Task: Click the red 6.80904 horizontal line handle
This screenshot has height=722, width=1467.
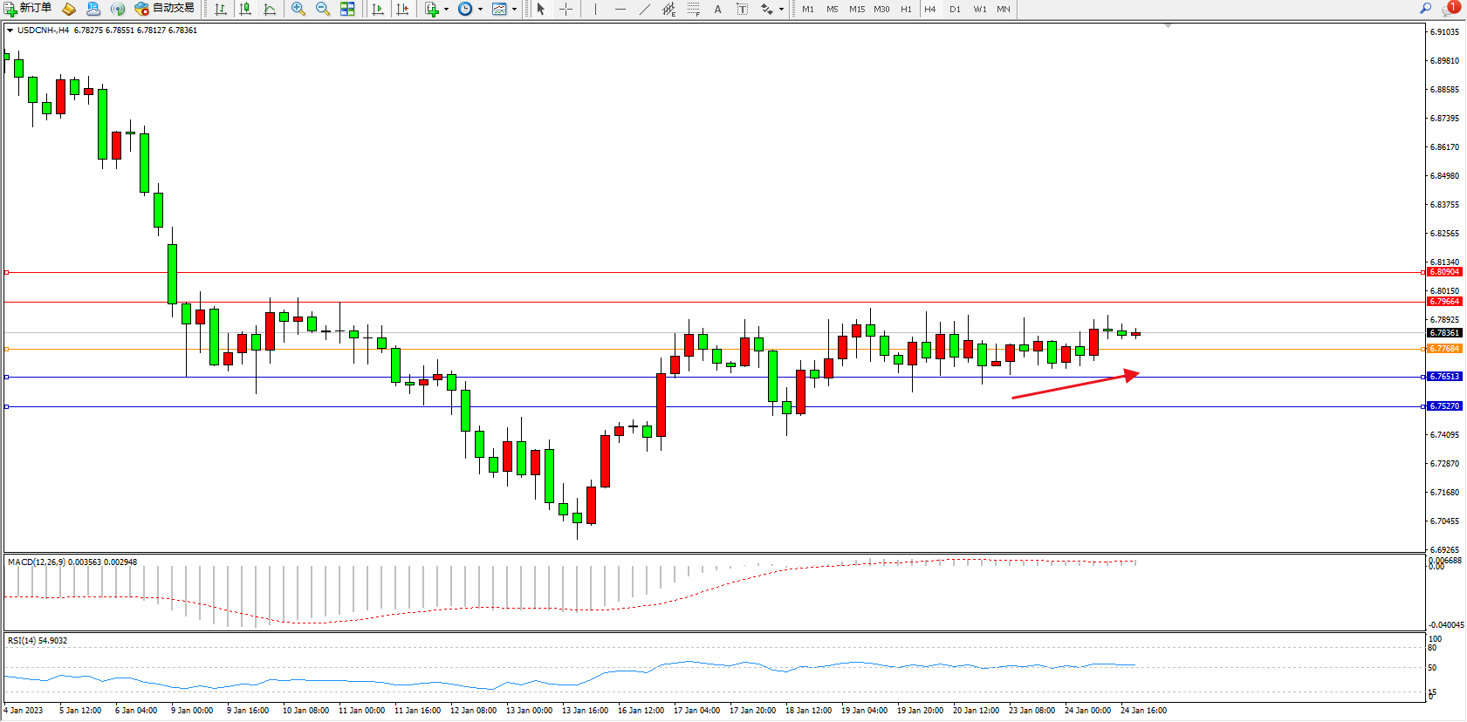Action: click(x=7, y=273)
